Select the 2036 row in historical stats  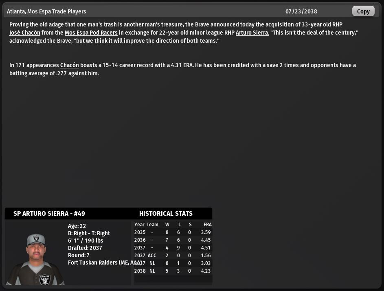pos(173,240)
